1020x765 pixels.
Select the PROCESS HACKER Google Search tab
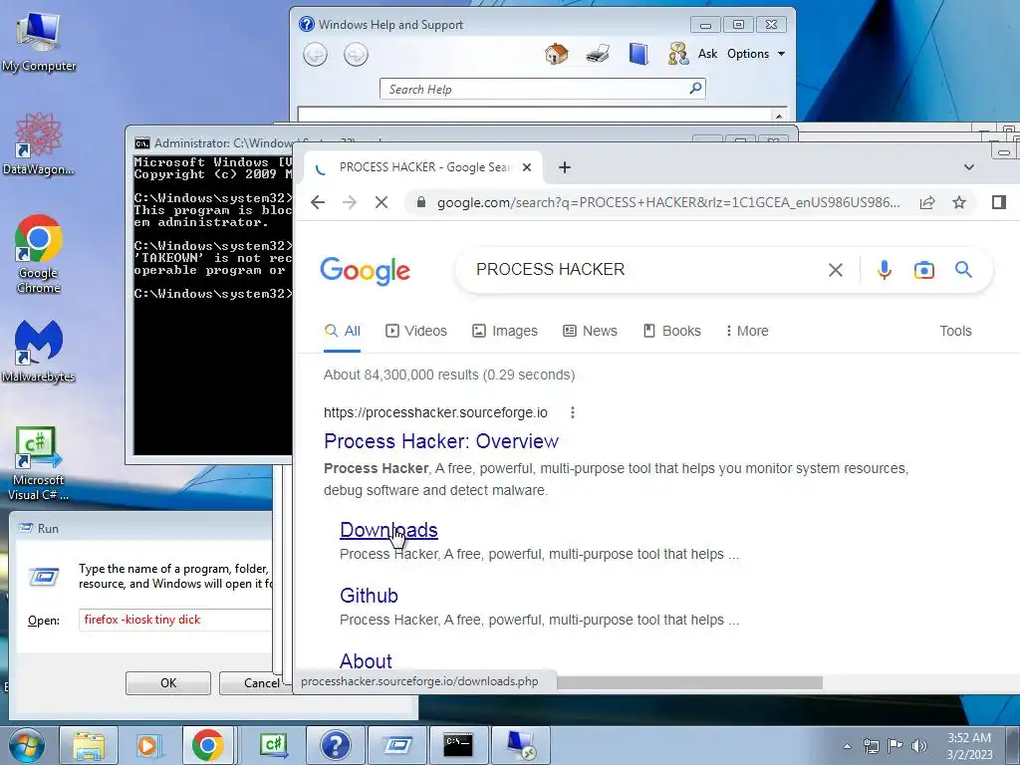click(x=424, y=167)
